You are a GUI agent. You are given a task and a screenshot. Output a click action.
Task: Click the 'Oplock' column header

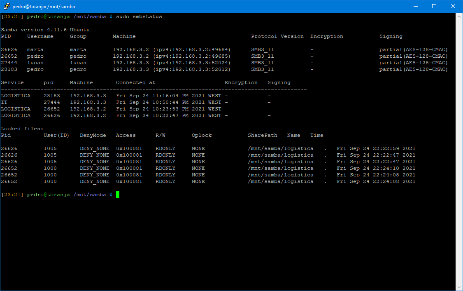pos(202,135)
